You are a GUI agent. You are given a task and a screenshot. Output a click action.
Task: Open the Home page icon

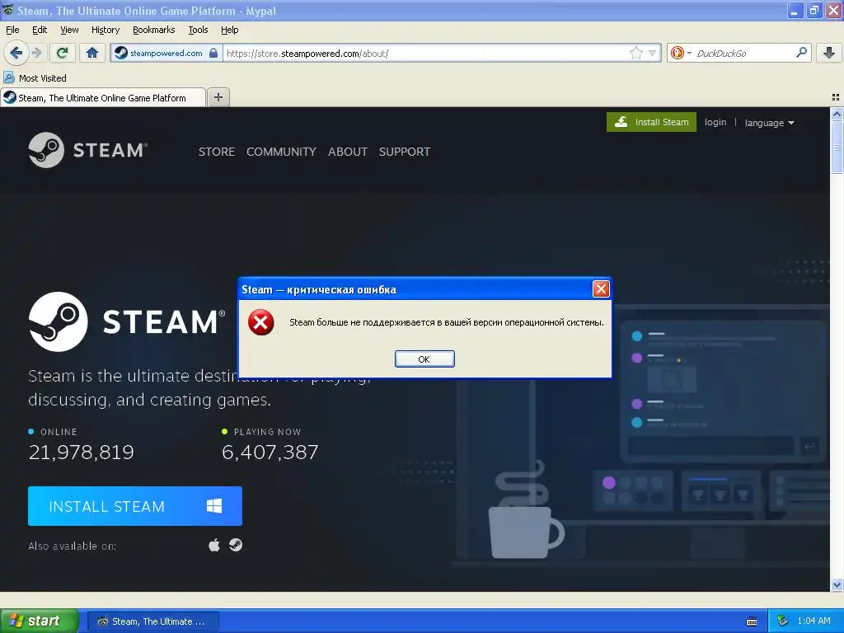(92, 53)
